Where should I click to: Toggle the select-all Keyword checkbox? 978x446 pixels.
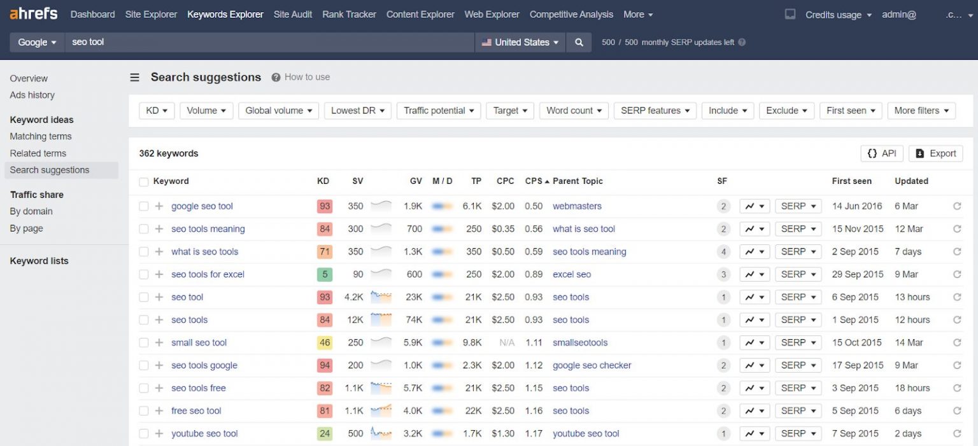click(144, 182)
